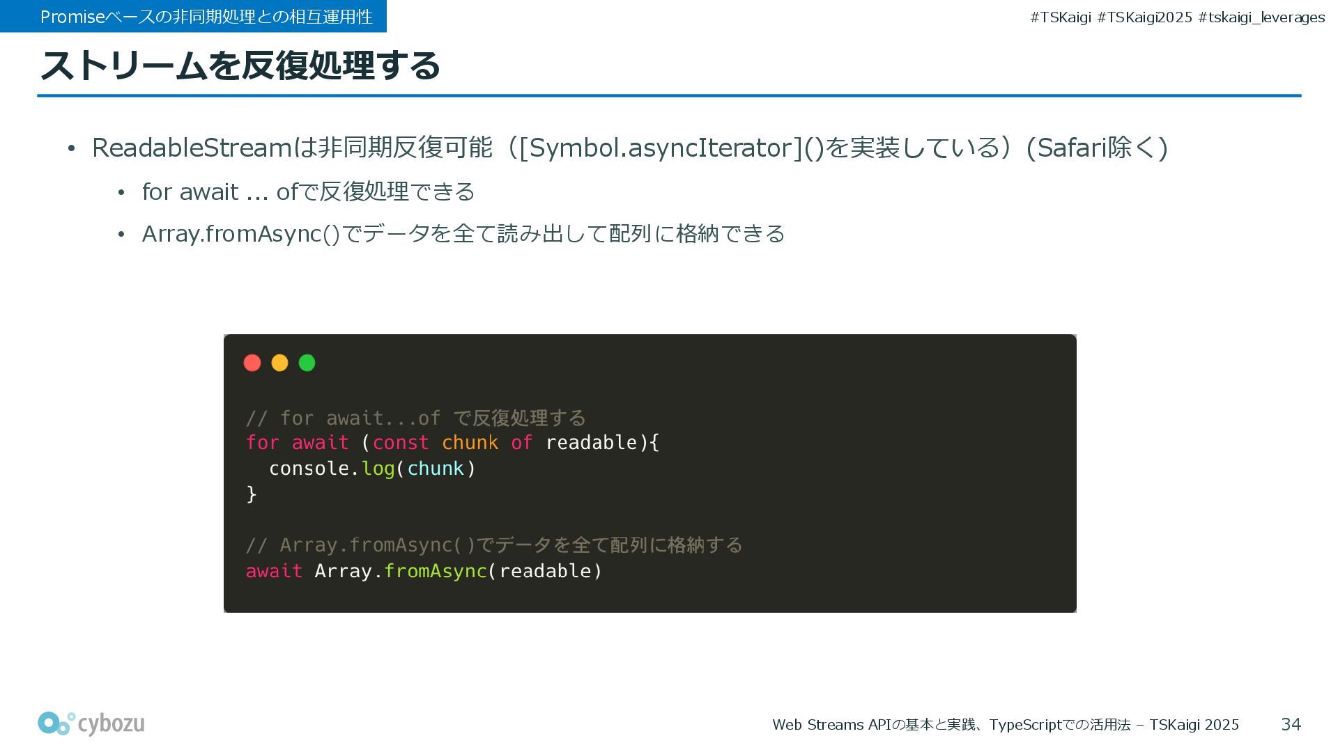Click the cybozu logo
This screenshot has width=1338, height=752.
91,724
